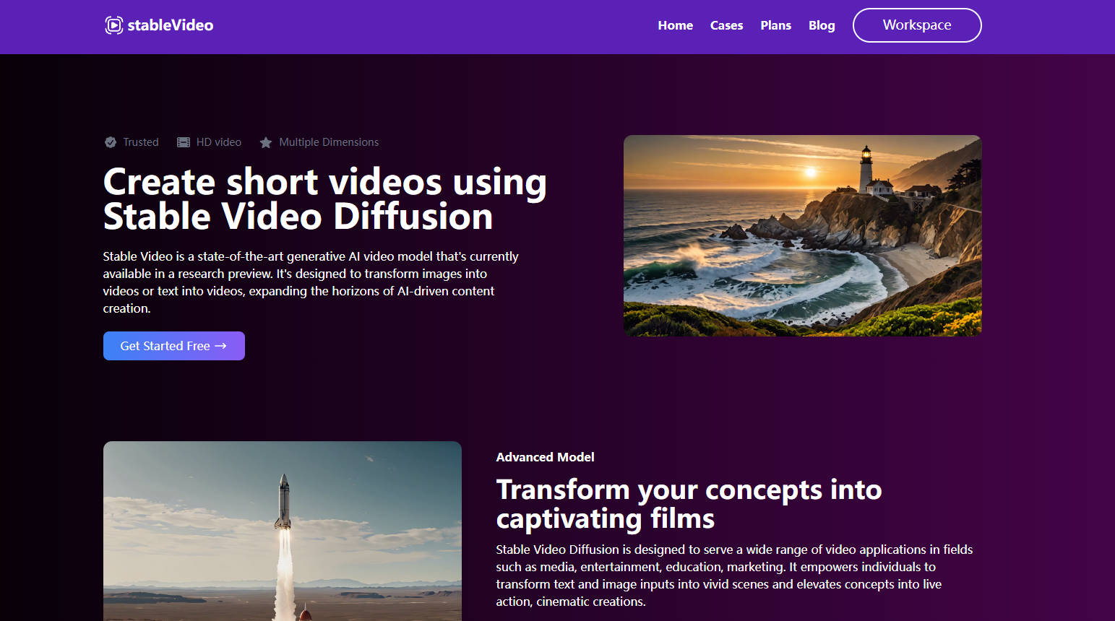Click the Trusted checkmark badge icon
1115x621 pixels.
pos(111,142)
